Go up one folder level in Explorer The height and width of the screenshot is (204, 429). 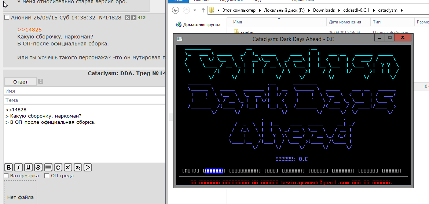click(x=203, y=10)
